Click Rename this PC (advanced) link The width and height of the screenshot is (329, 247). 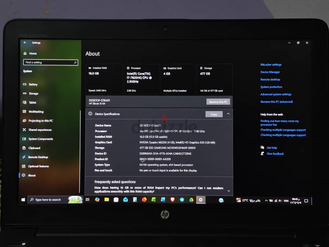point(276,102)
